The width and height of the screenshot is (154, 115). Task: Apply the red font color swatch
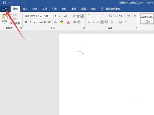click(x=68, y=22)
